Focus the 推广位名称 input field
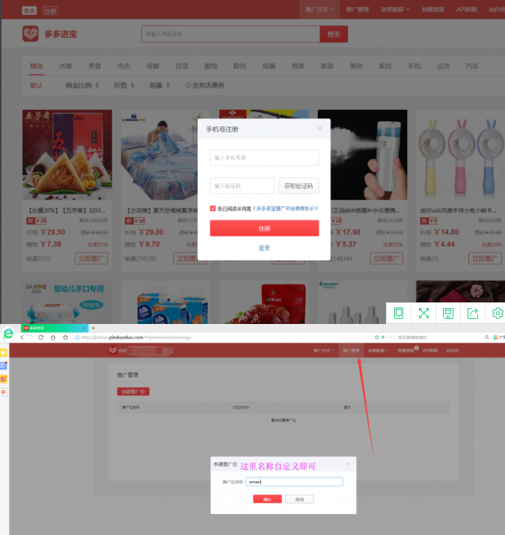 click(294, 481)
